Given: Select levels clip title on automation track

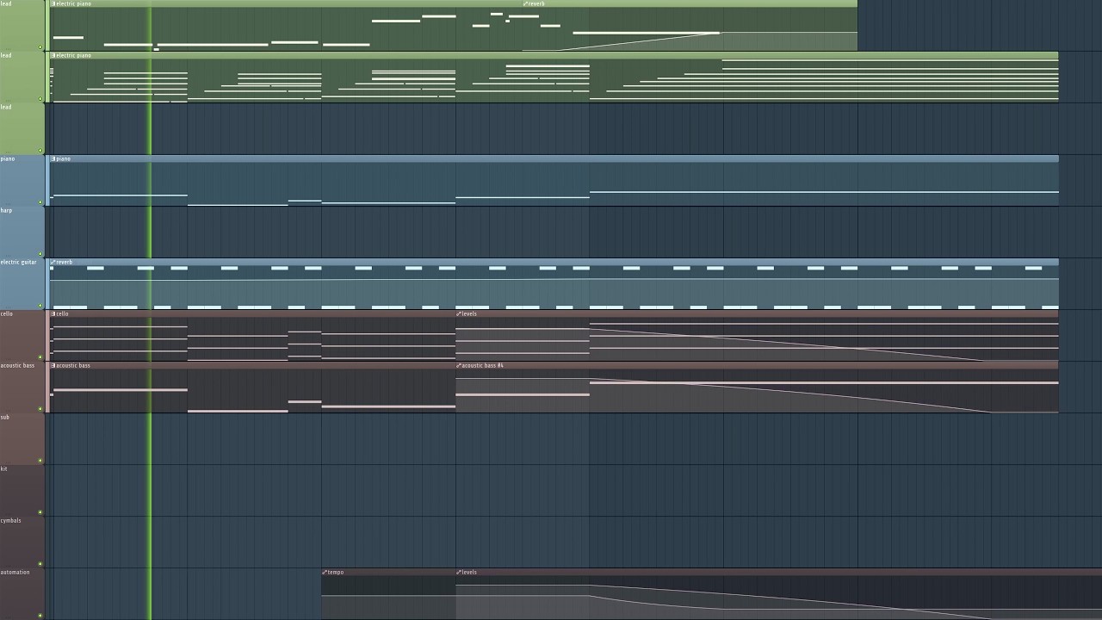Looking at the screenshot, I should (469, 573).
